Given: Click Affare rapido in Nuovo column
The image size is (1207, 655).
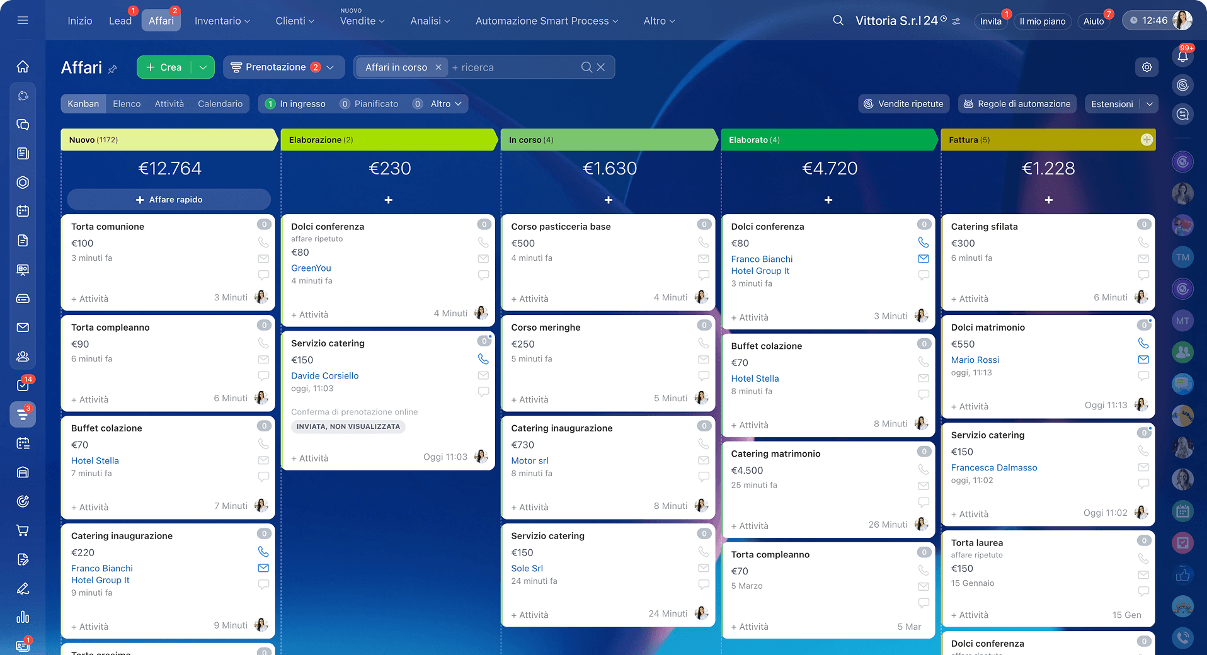Looking at the screenshot, I should (169, 200).
